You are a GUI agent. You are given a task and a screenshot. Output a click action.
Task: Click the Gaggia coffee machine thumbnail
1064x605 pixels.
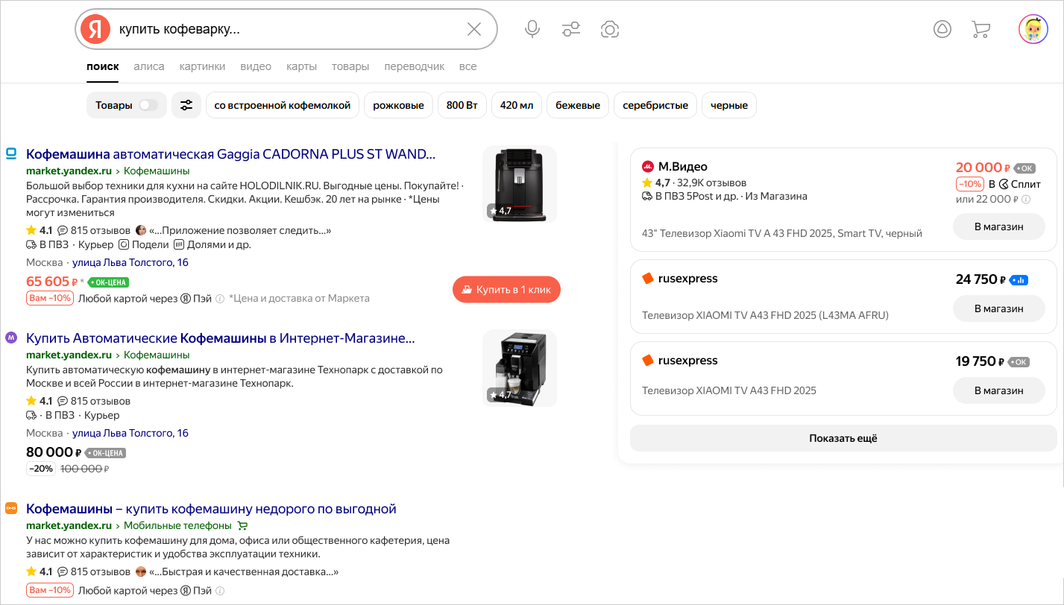[x=520, y=184]
